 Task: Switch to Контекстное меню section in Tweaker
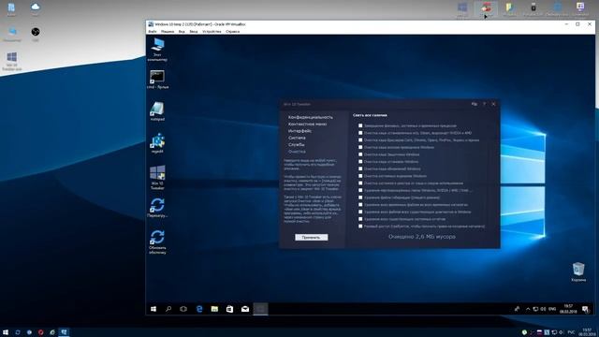tap(307, 125)
